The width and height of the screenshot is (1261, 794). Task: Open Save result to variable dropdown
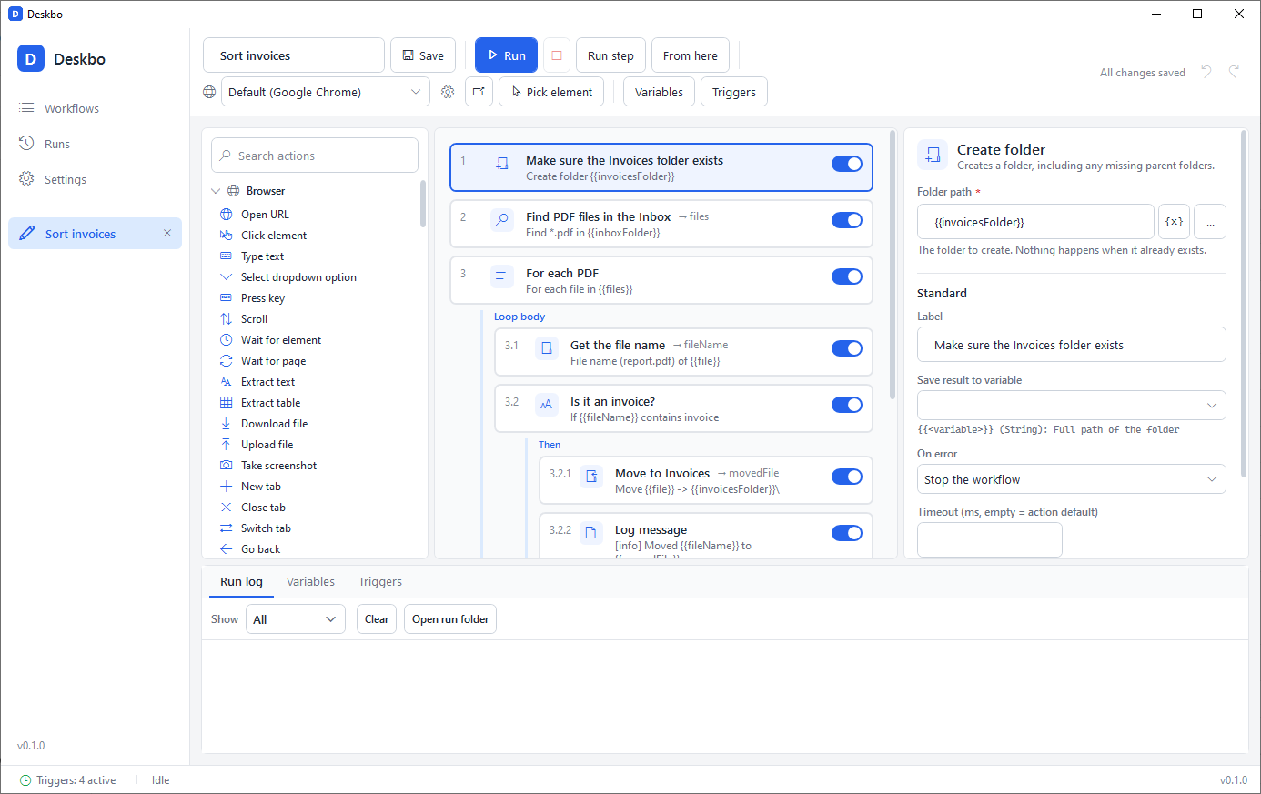click(x=1072, y=405)
